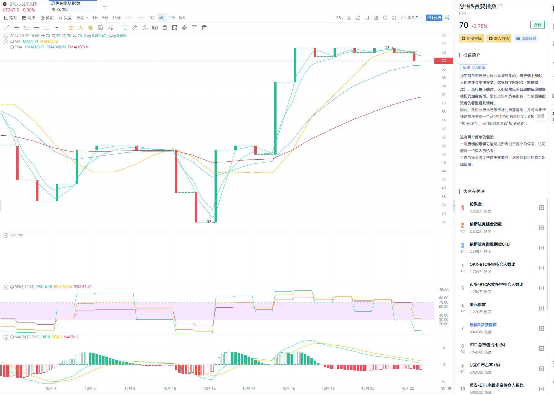Screen dimensions: 554x395
Task: Click the blue pencil drawing toggle icon
Action: click(358, 18)
